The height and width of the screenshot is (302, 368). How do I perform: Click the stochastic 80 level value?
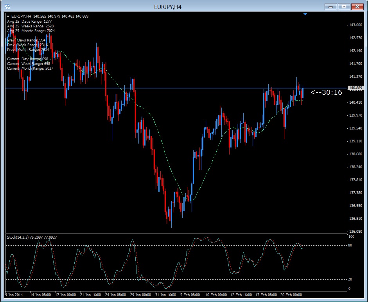[x=351, y=245]
